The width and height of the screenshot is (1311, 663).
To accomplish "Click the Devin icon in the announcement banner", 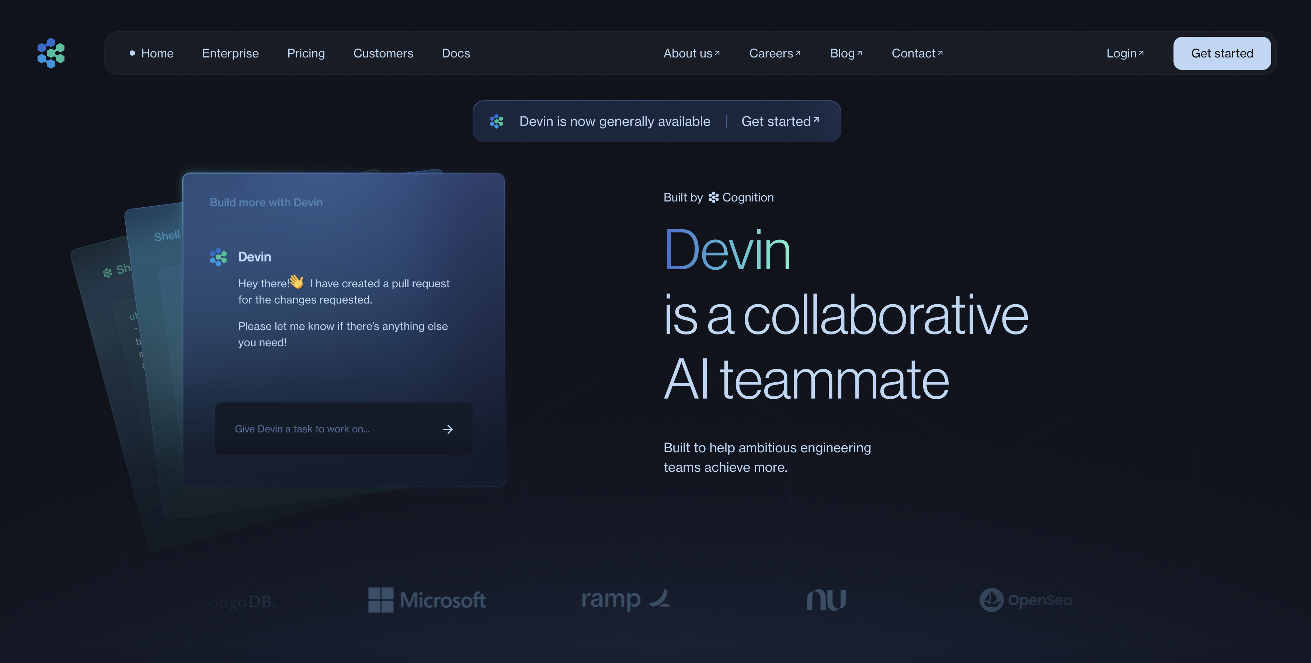I will [x=496, y=121].
